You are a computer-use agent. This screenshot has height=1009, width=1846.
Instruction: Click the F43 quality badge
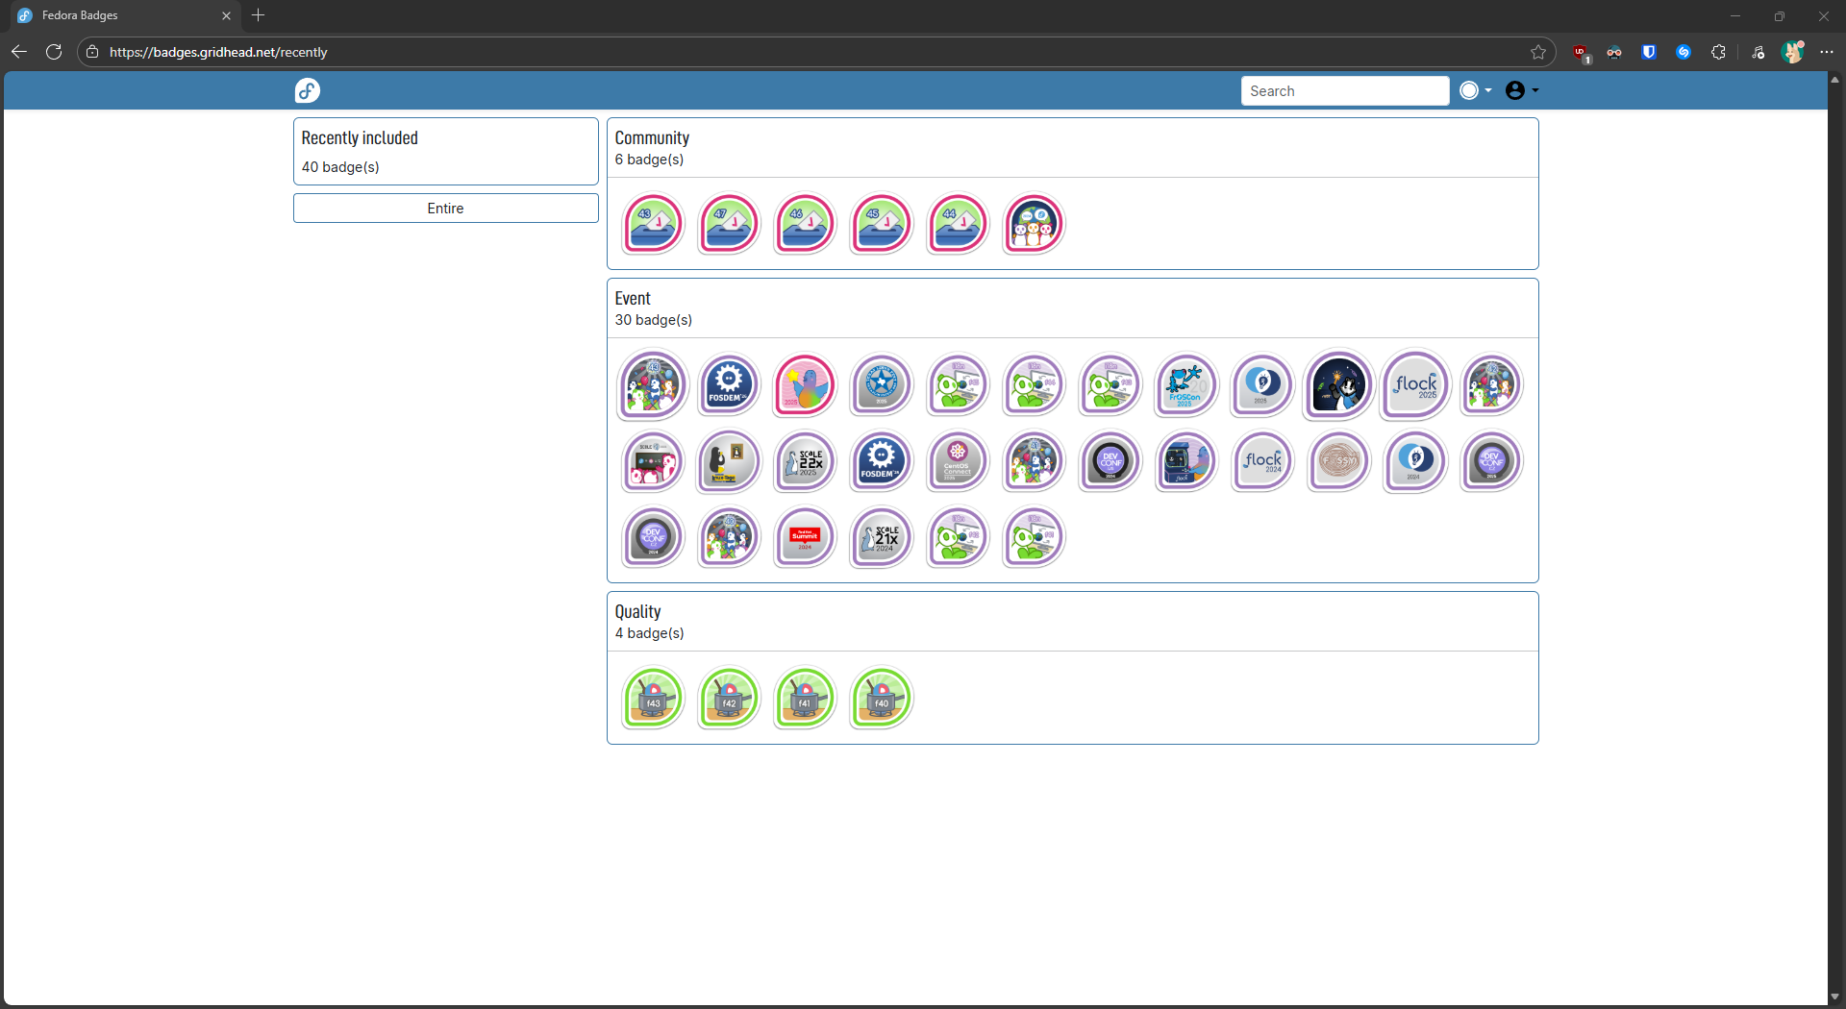(x=653, y=698)
